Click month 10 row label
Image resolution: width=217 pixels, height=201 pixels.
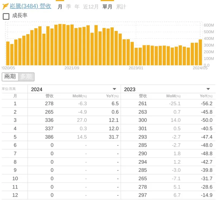tap(15, 178)
